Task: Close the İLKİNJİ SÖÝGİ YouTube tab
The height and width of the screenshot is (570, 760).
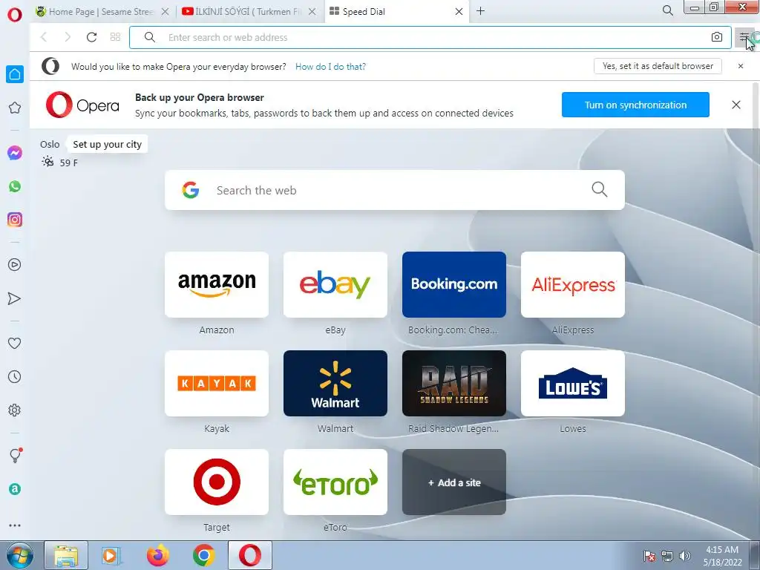Action: [x=312, y=12]
